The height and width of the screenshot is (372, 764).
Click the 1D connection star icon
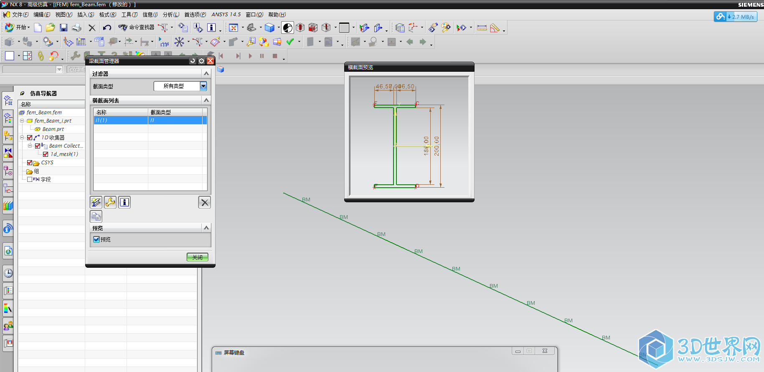tap(179, 42)
